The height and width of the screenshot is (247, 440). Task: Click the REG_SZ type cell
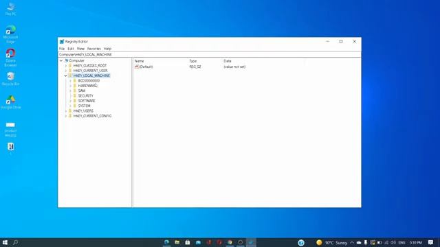pos(195,67)
